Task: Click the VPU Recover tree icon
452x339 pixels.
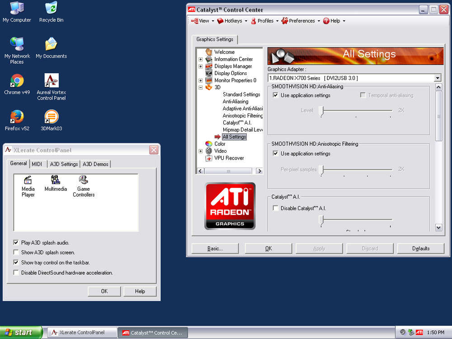Action: click(209, 158)
